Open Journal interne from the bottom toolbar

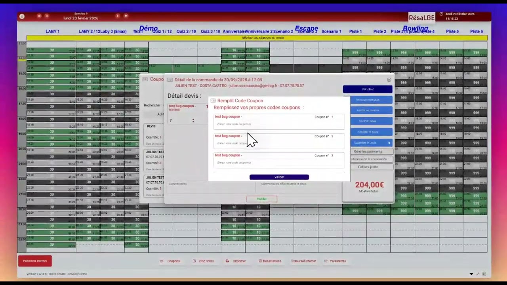coord(304,261)
